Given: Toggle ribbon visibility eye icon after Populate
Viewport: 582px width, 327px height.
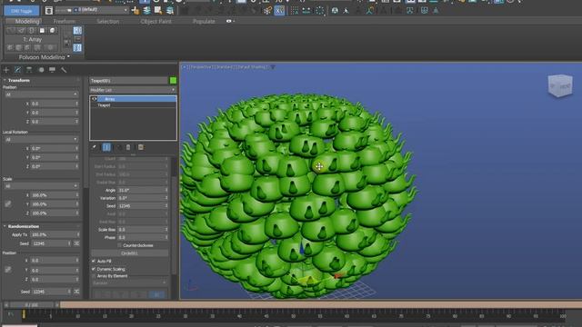Looking at the screenshot, I should click(228, 21).
